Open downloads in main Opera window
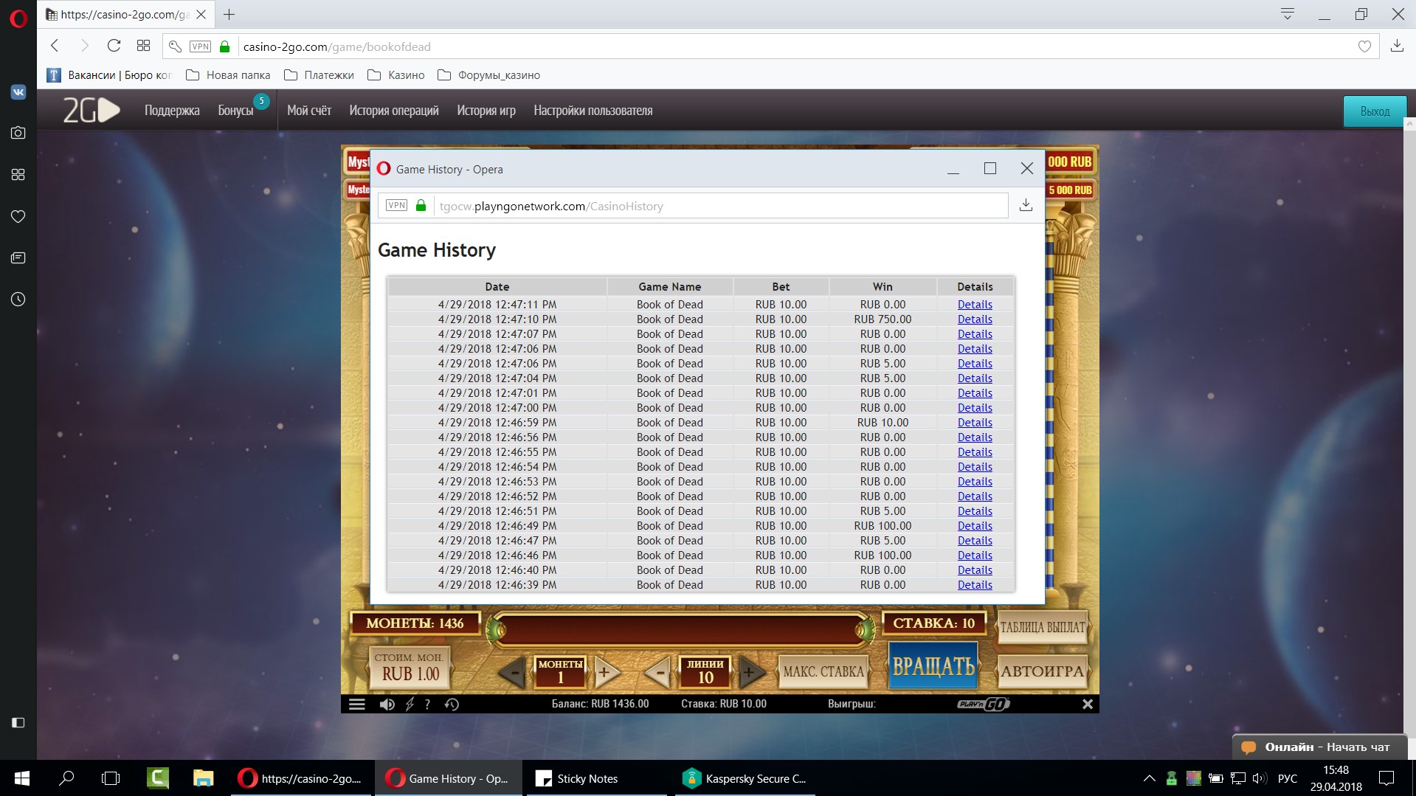Screen dimensions: 1416x796 pos(1397,46)
